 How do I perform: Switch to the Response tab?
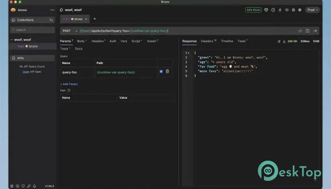[x=189, y=41]
